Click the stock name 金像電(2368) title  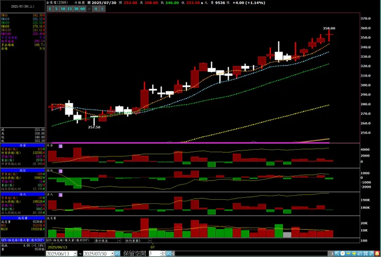pos(57,3)
